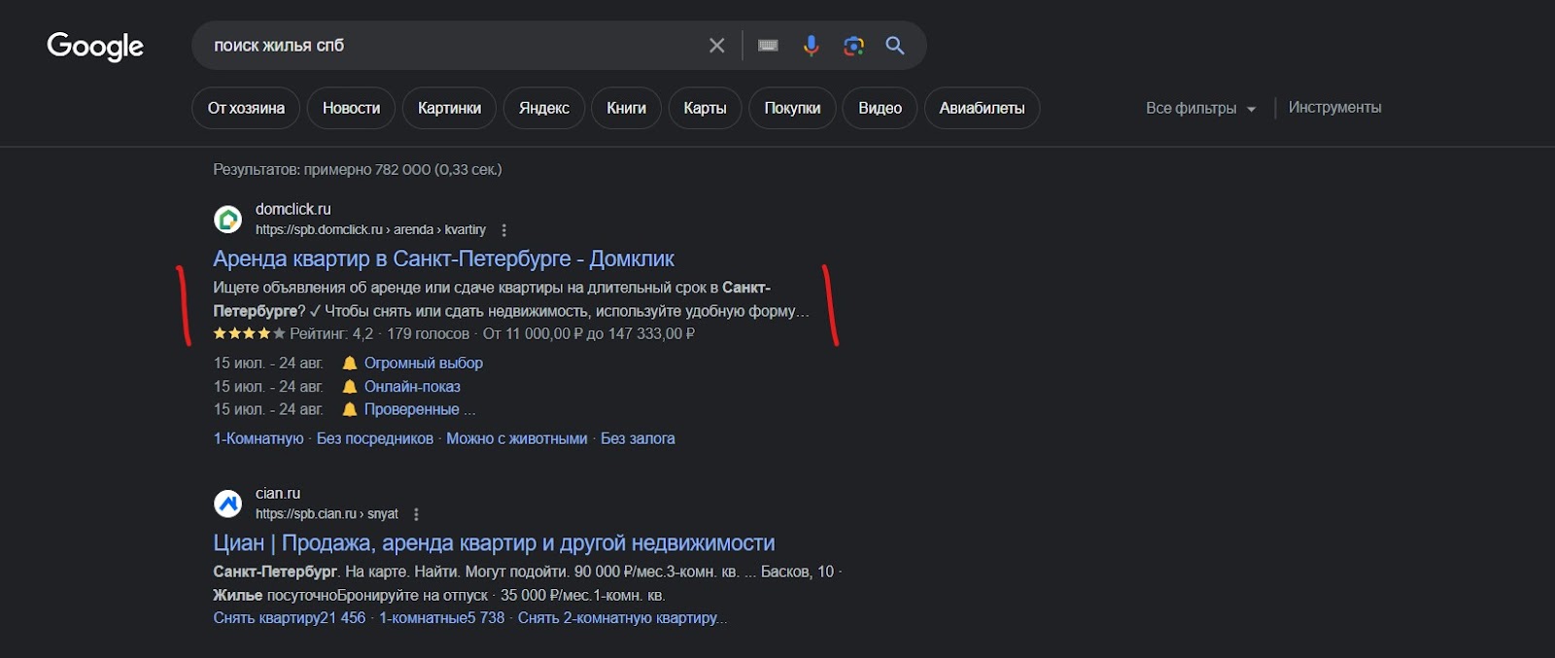Screen dimensions: 1555x658
Task: Click the domclick.ru site name
Action: click(293, 209)
